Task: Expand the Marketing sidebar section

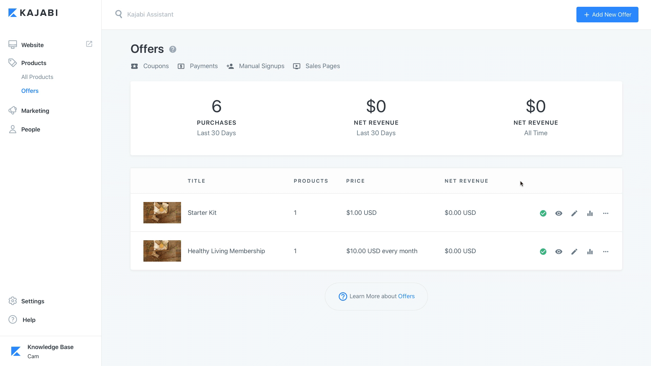Action: [35, 111]
